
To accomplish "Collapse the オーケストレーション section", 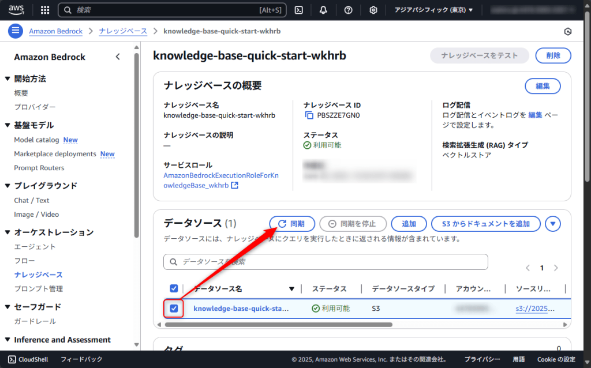I will coord(8,232).
